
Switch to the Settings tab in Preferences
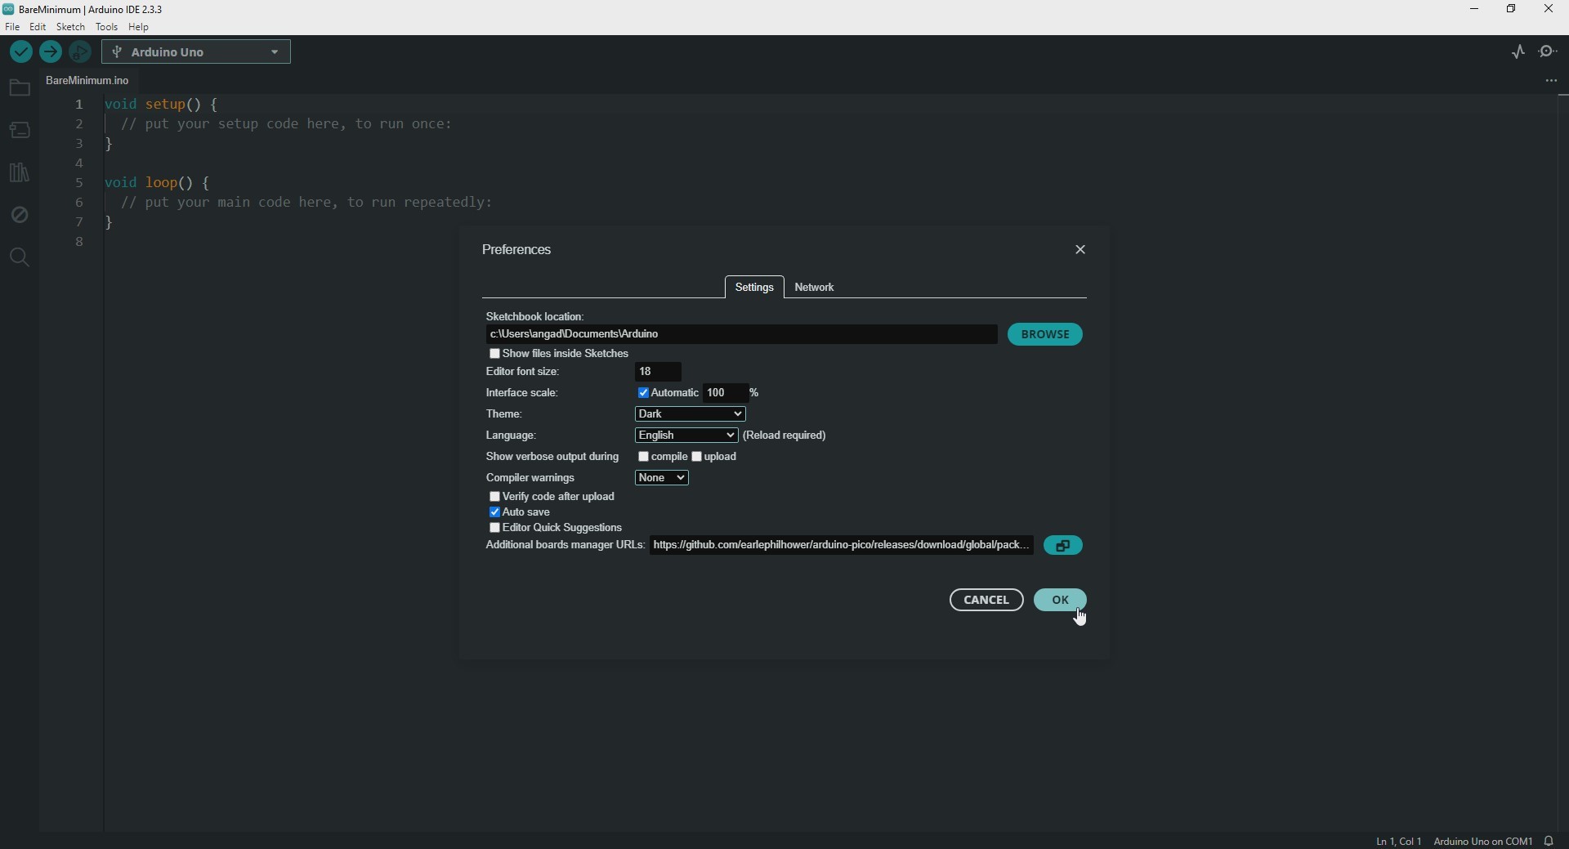(x=754, y=288)
